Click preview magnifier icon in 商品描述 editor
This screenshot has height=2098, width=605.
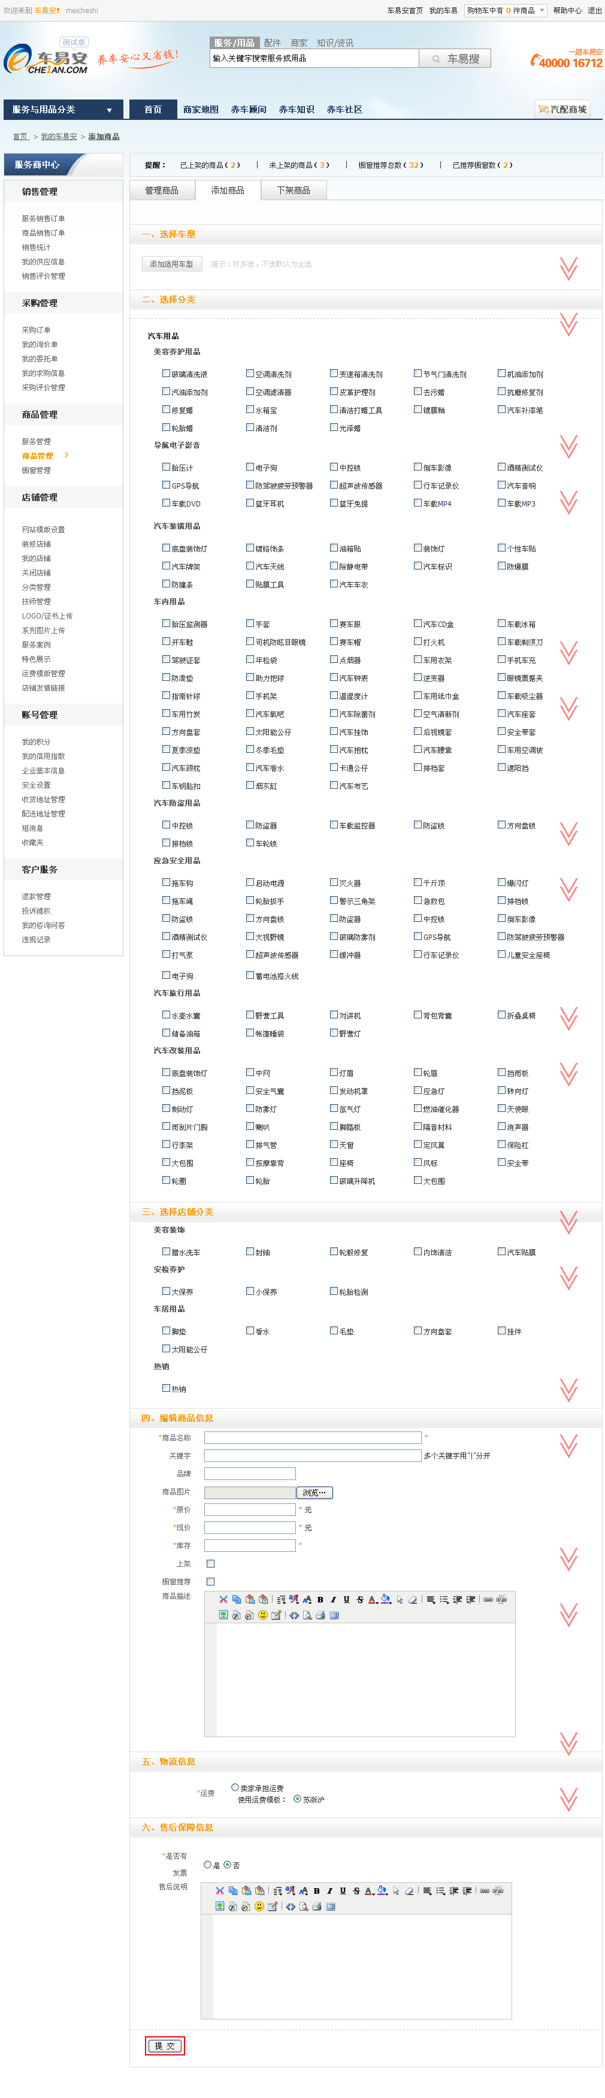pos(307,1615)
